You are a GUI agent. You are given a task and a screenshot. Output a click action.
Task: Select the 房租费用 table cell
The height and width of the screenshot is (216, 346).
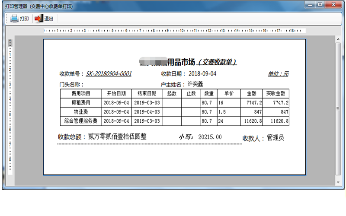(80, 103)
